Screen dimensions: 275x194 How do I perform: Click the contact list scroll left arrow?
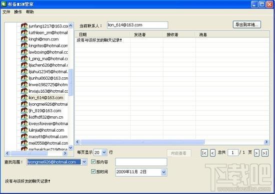click(x=7, y=154)
